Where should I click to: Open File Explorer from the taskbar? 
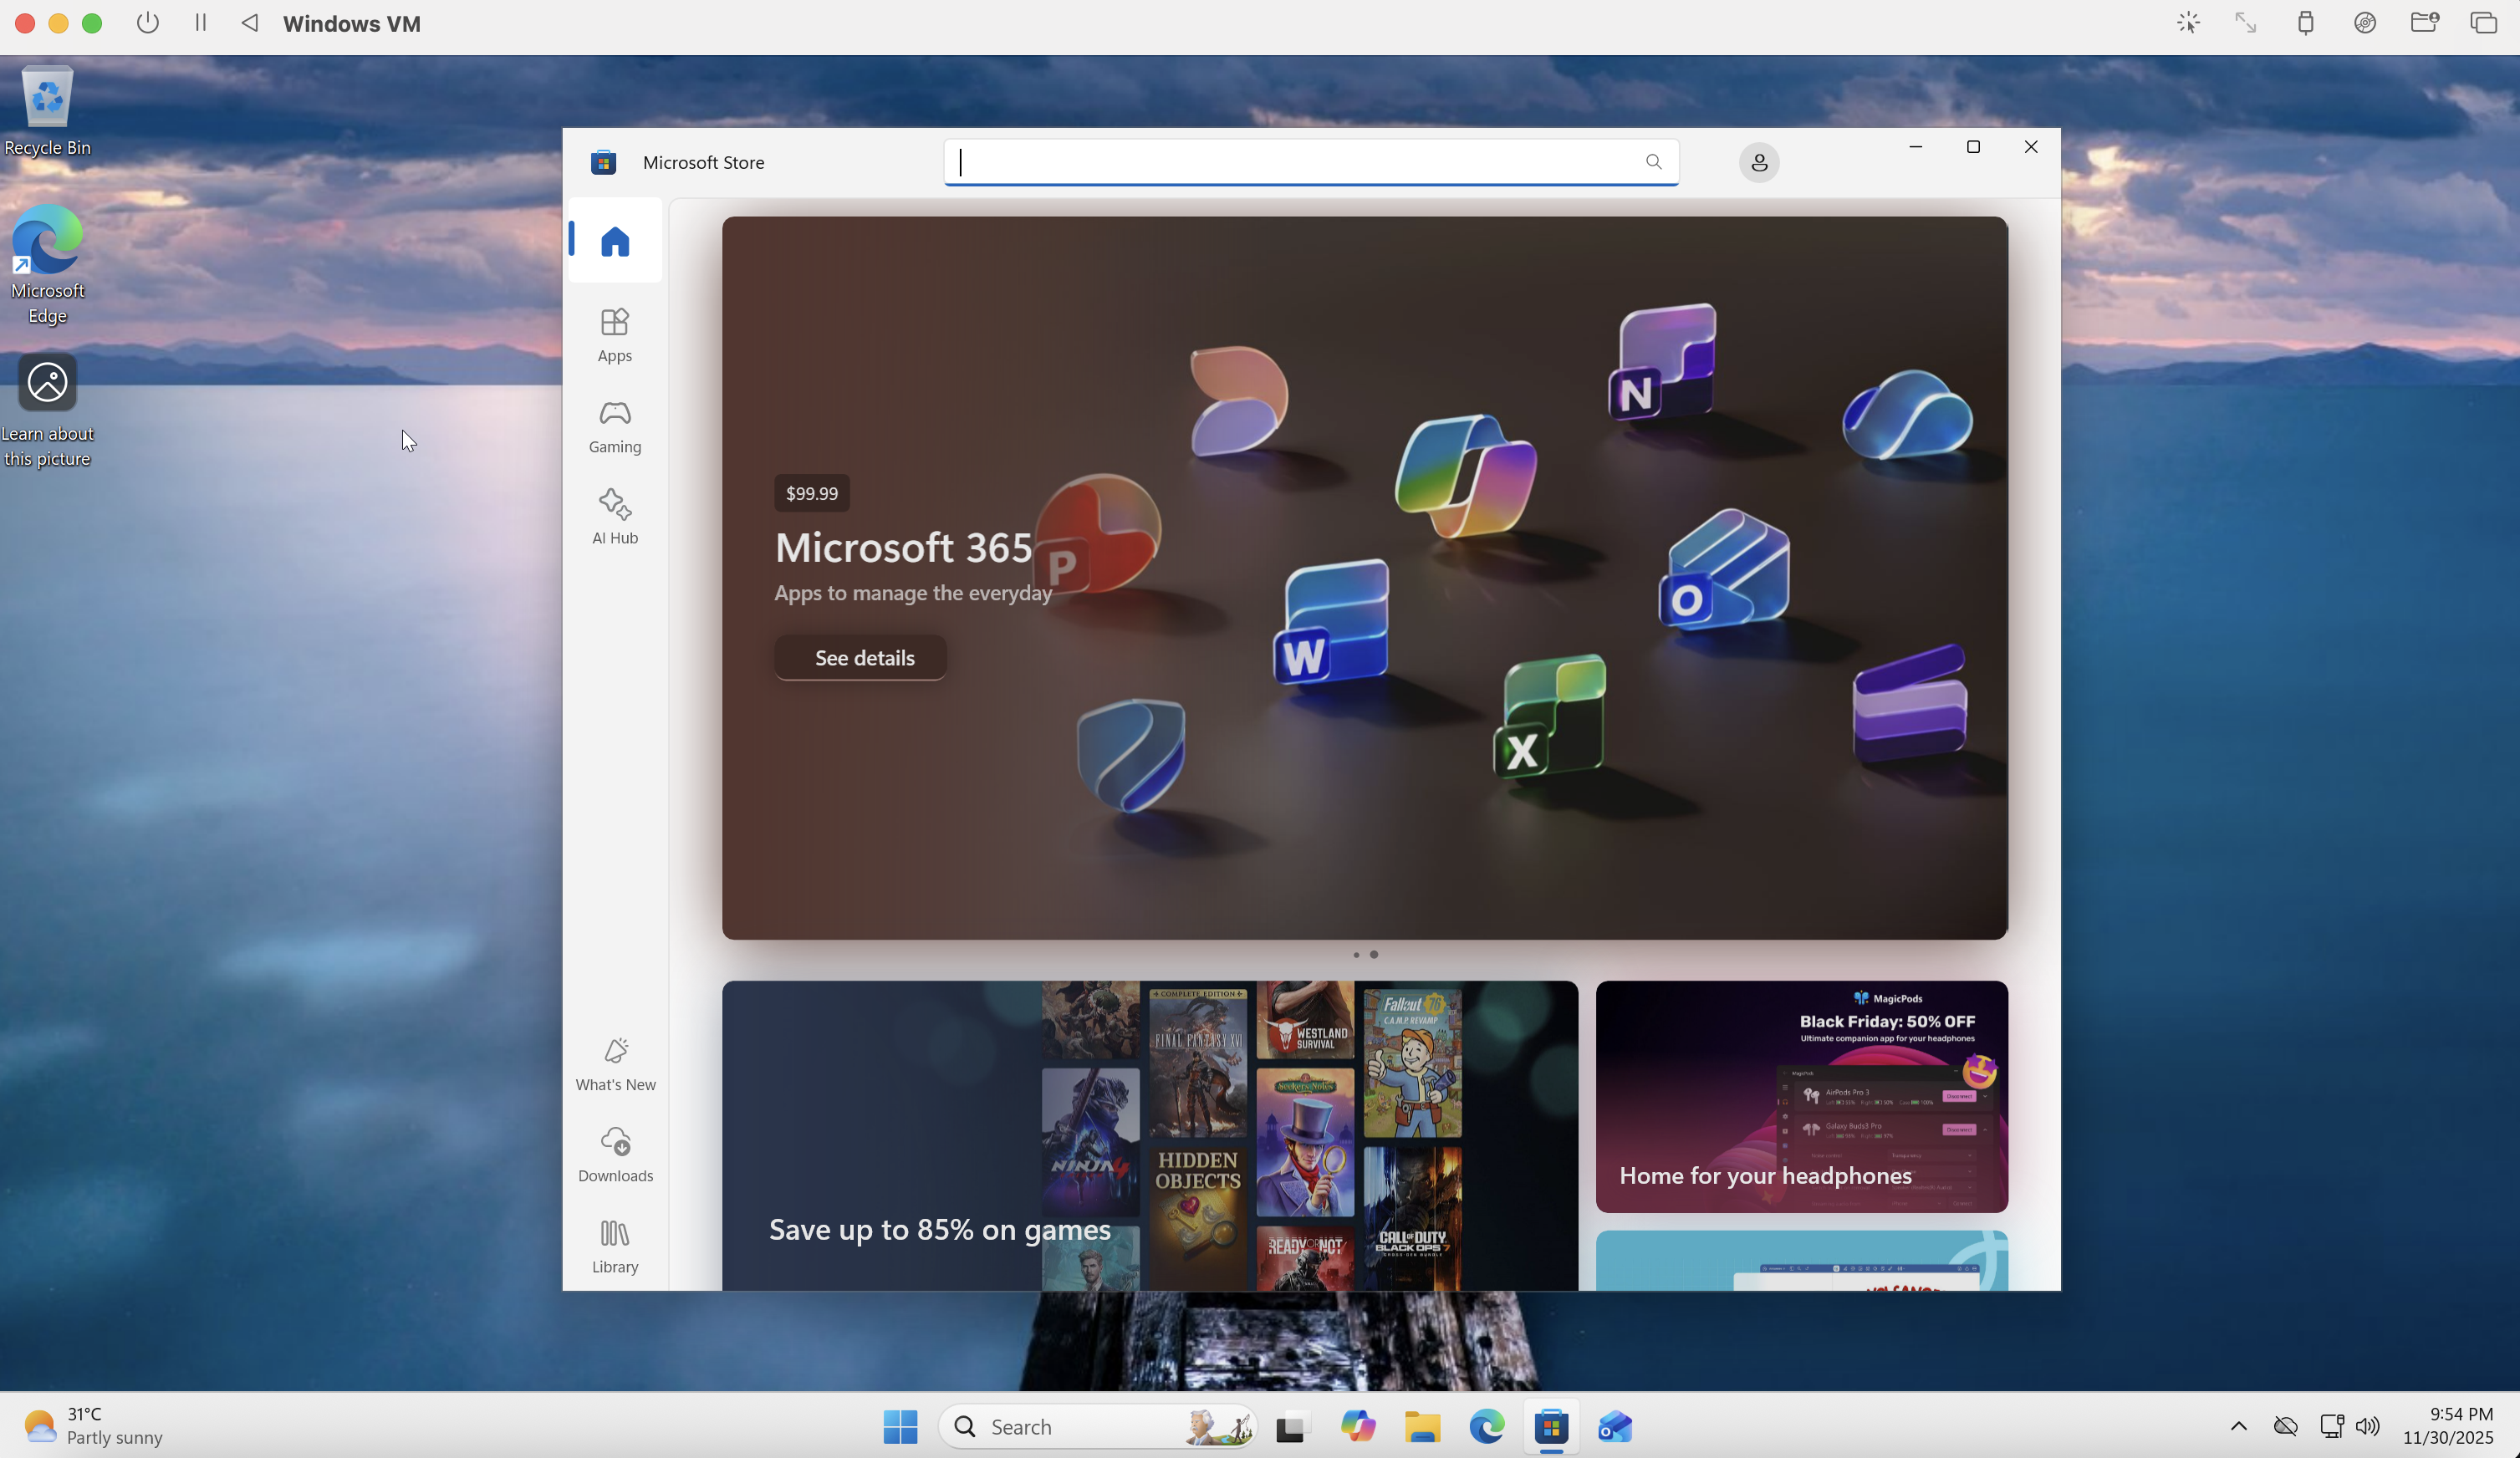[x=1421, y=1426]
